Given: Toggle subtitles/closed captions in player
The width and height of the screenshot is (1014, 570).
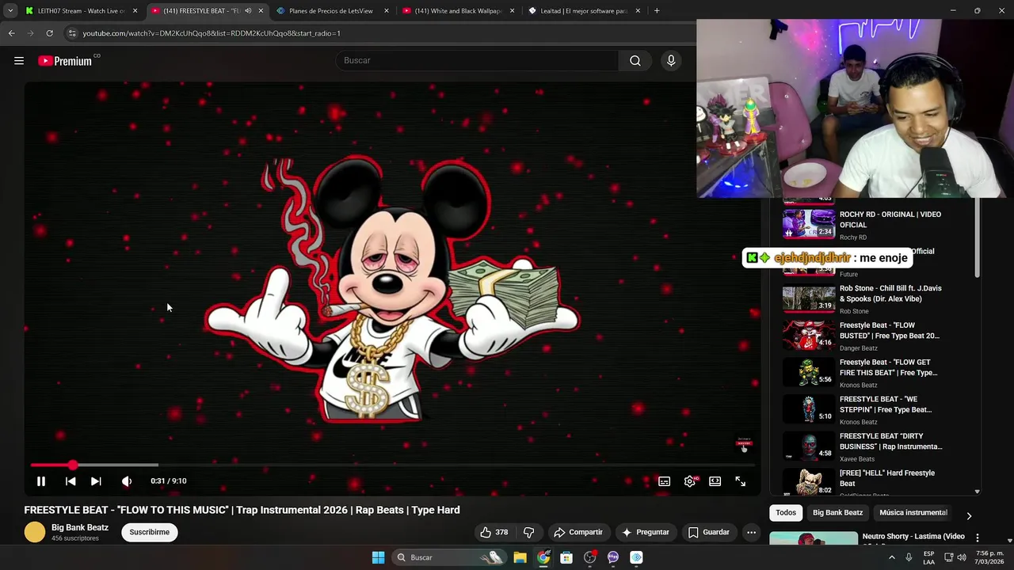Looking at the screenshot, I should [x=665, y=481].
